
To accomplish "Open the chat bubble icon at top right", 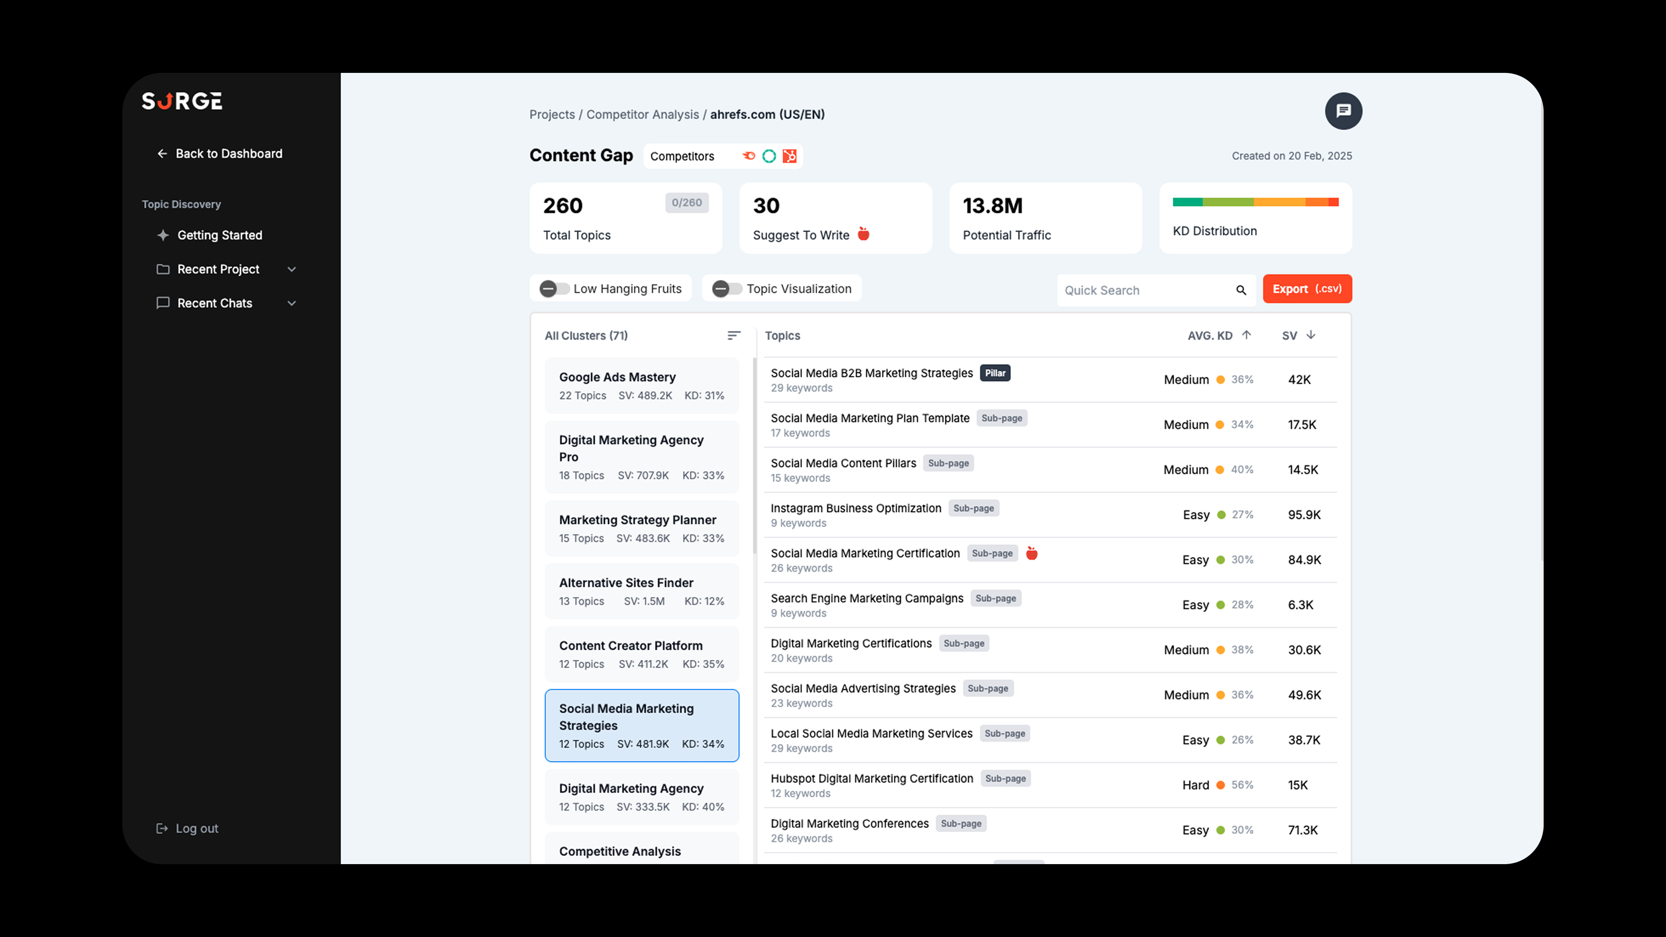I will coord(1343,111).
